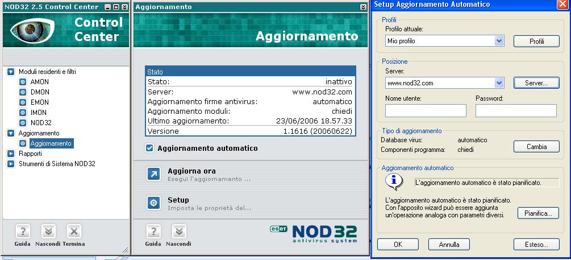Click the AMON module gear icon
This screenshot has width=571, height=260.
point(23,82)
